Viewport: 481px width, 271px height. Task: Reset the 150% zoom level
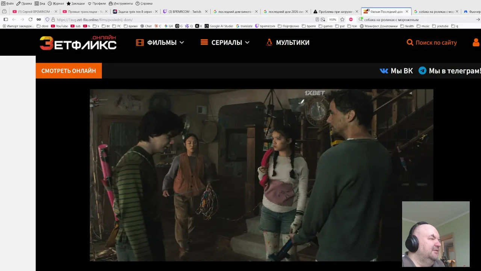tap(333, 20)
